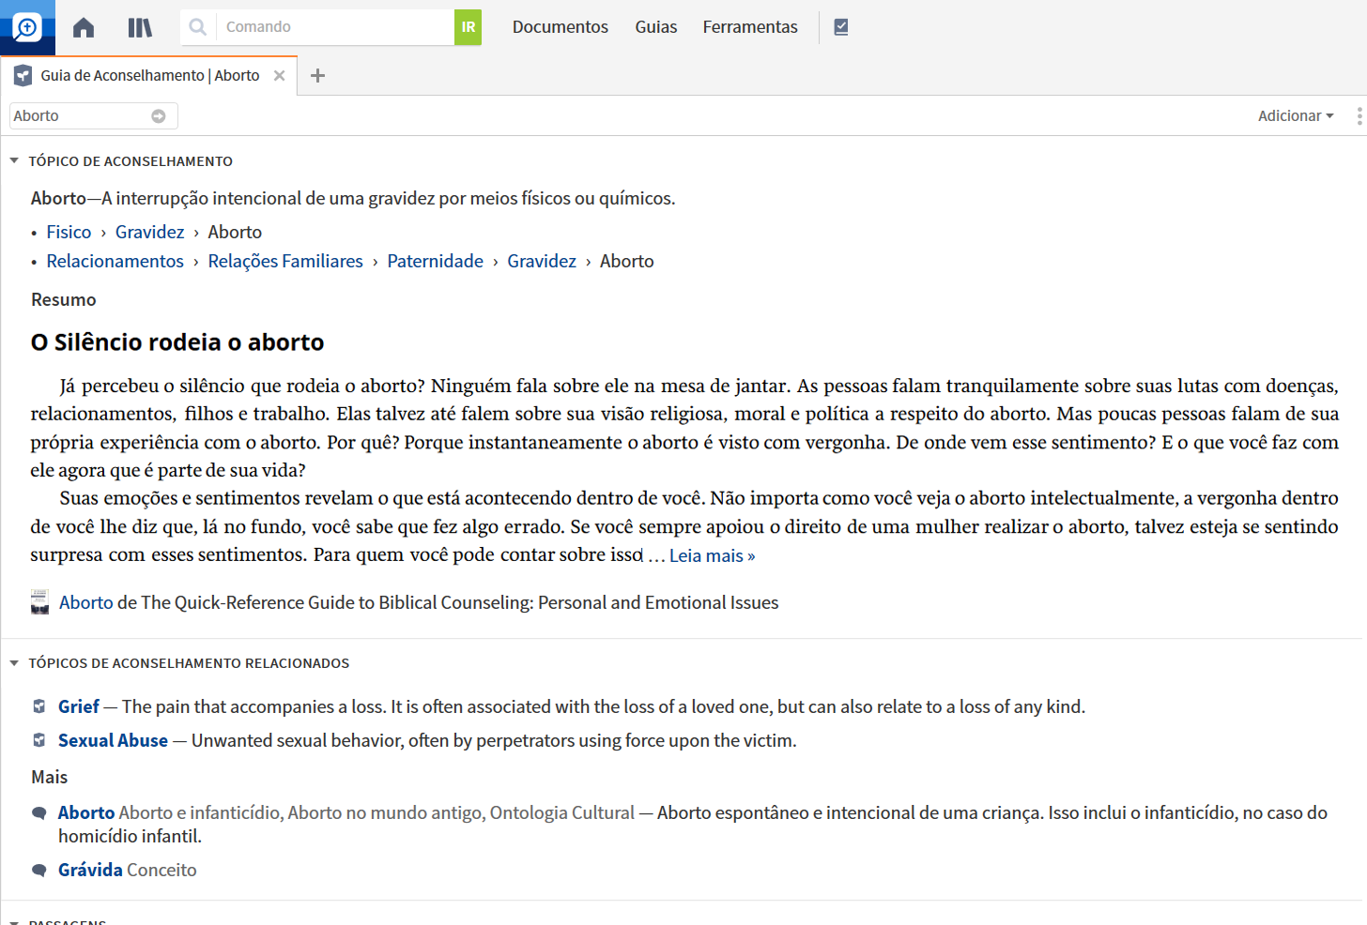1367x925 pixels.
Task: Click the green IR go button
Action: click(468, 27)
